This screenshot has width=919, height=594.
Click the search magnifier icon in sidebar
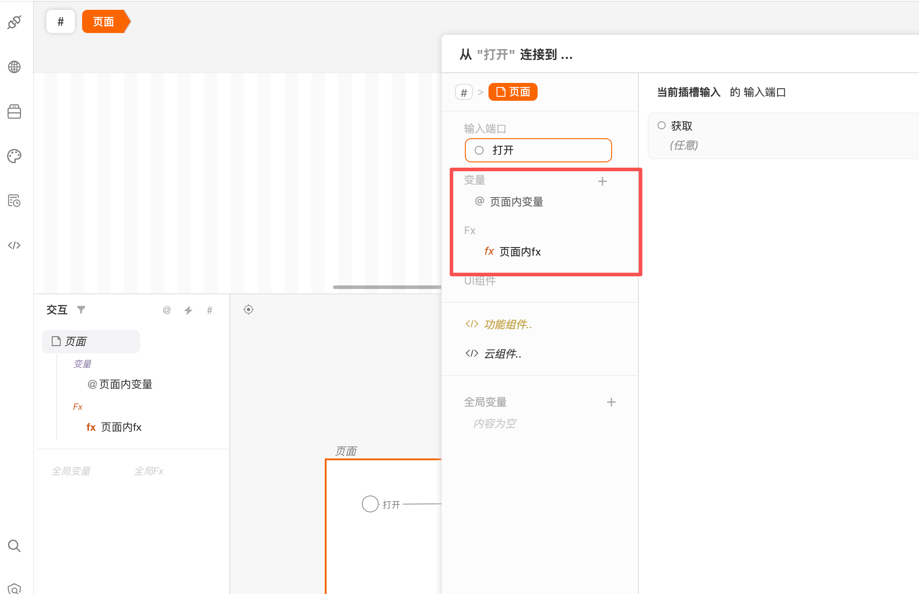click(14, 546)
